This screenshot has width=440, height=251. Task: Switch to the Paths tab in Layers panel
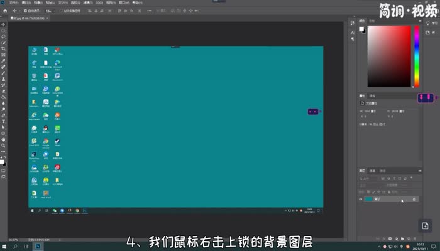382,171
